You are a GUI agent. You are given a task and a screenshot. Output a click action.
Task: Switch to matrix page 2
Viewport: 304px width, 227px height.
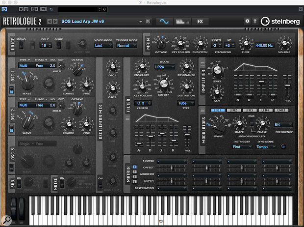pos(134,172)
